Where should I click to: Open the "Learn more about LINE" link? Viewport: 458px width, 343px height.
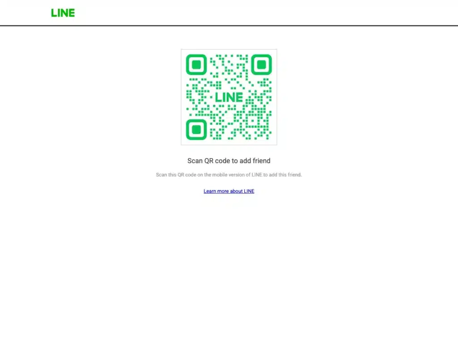point(229,191)
